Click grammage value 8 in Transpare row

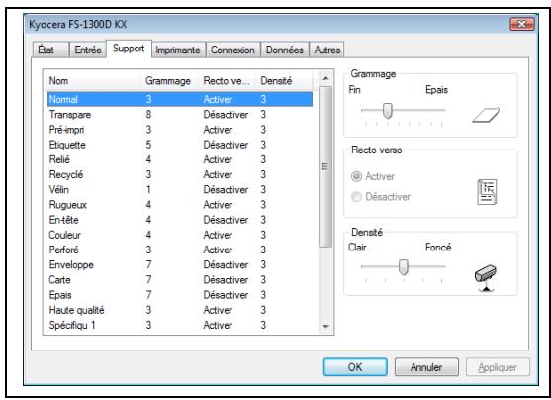[x=148, y=114]
